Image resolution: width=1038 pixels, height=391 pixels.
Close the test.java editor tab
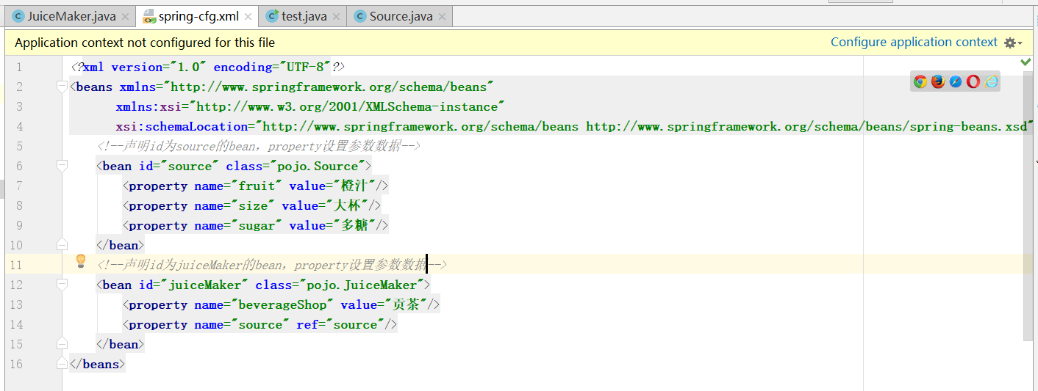336,17
